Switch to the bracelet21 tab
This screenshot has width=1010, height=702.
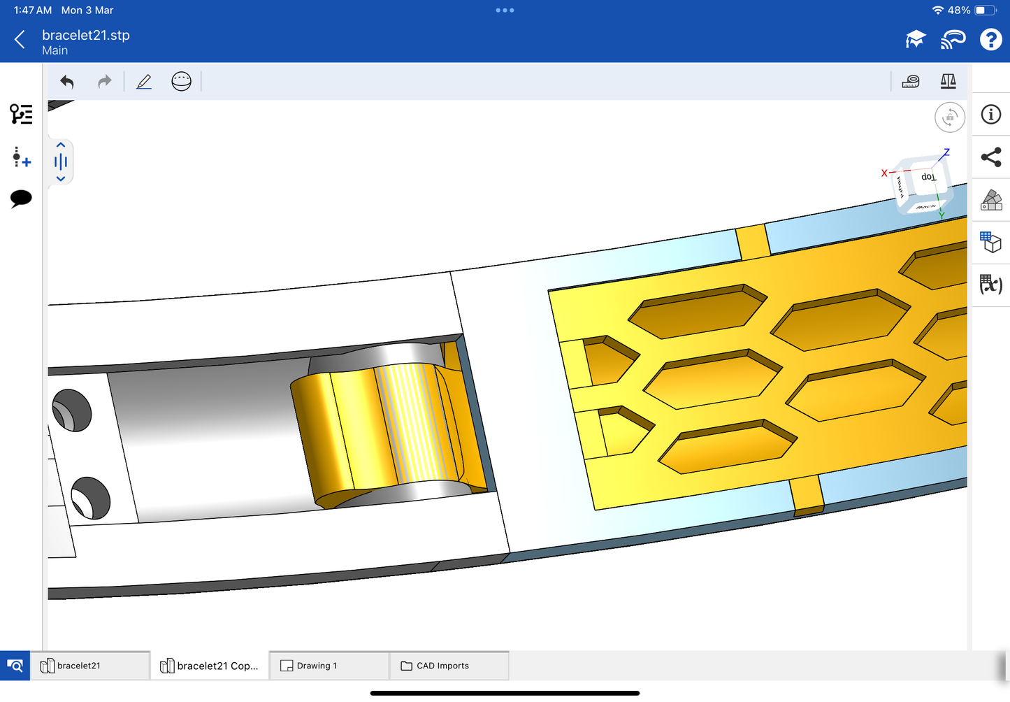[89, 666]
